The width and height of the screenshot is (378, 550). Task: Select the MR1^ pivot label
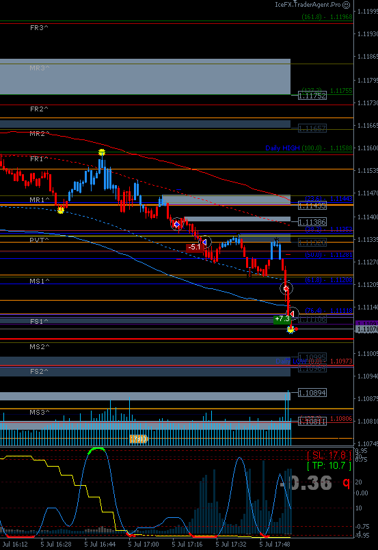[x=40, y=200]
